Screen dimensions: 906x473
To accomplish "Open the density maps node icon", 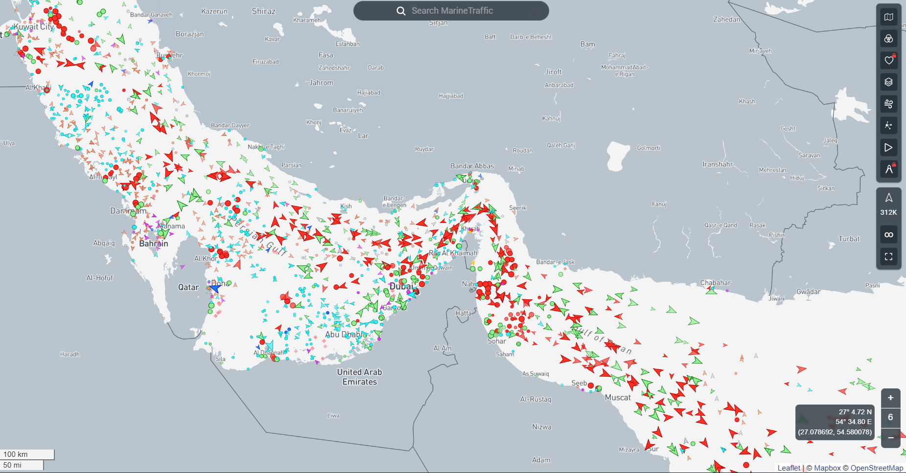I will 888,126.
